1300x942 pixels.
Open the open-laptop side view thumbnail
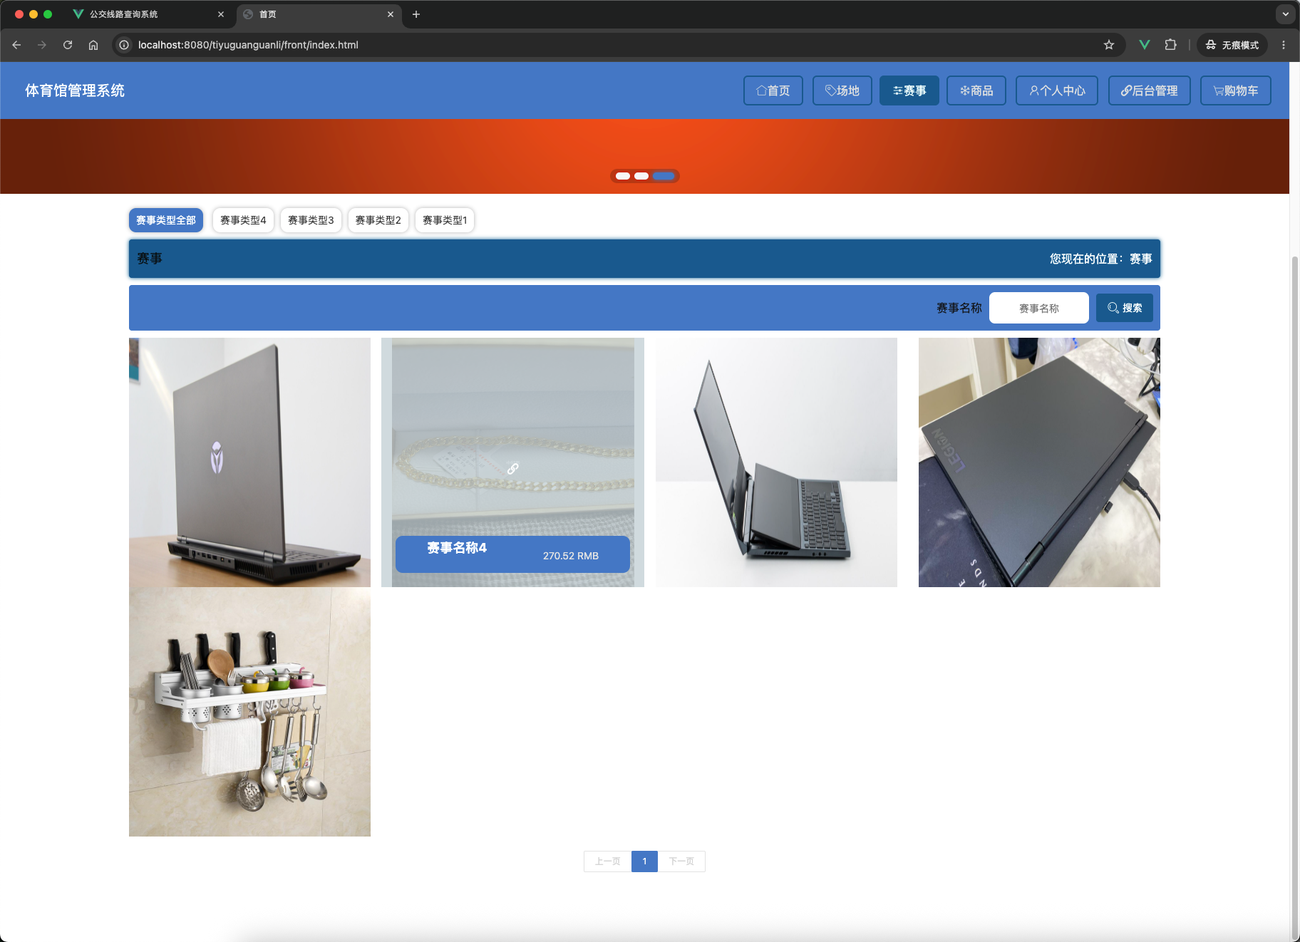click(x=776, y=462)
